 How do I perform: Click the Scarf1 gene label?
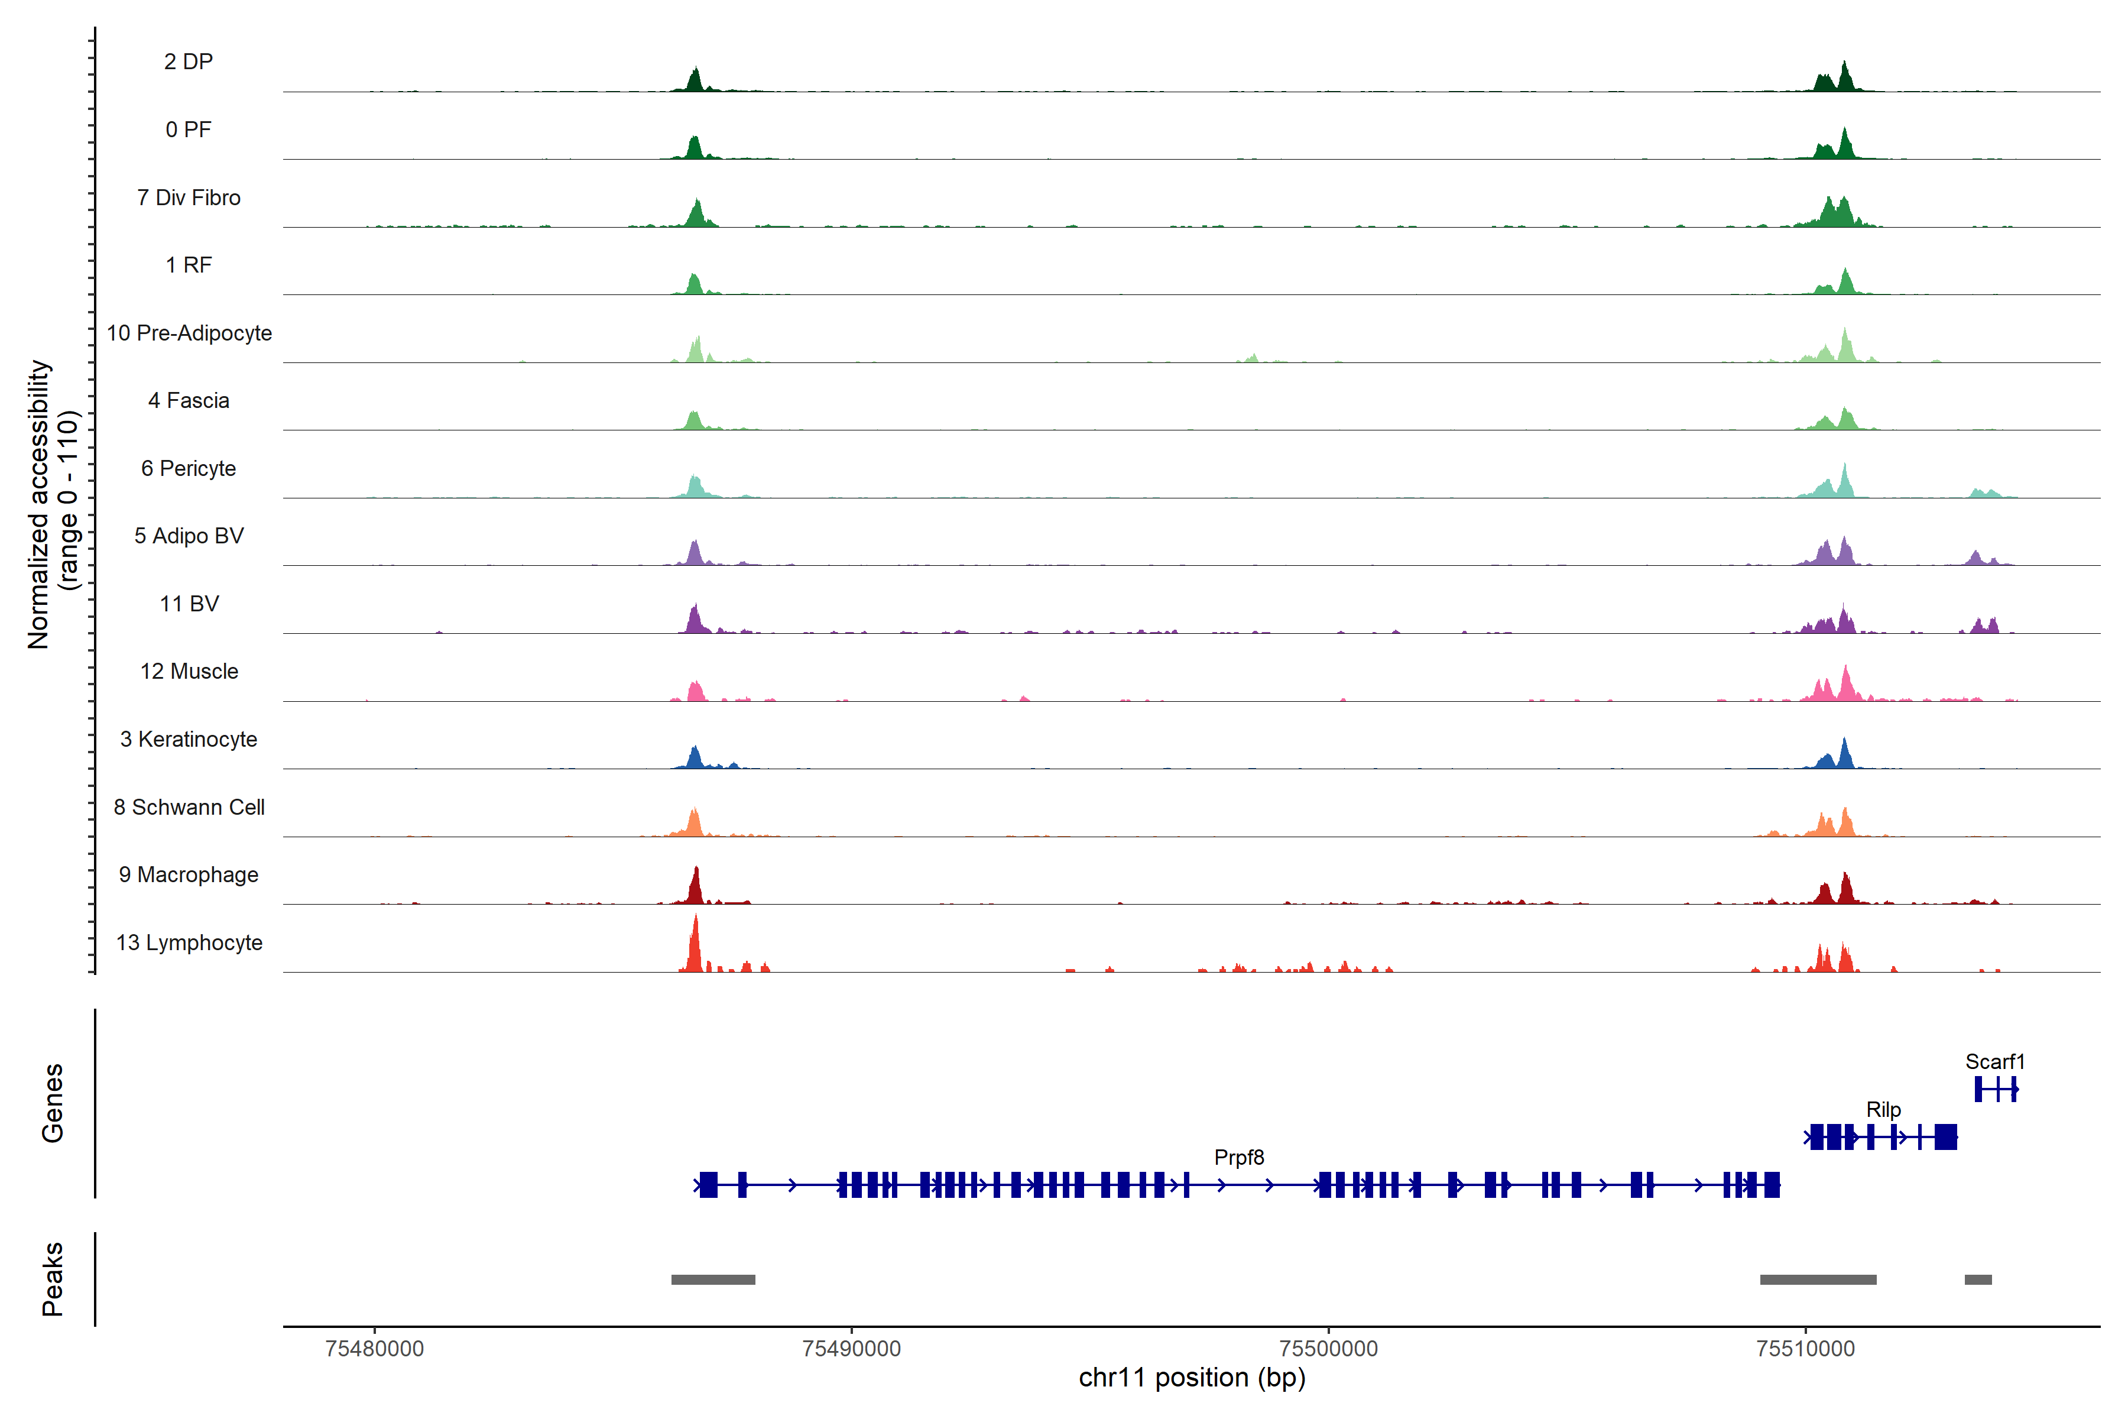1994,1061
